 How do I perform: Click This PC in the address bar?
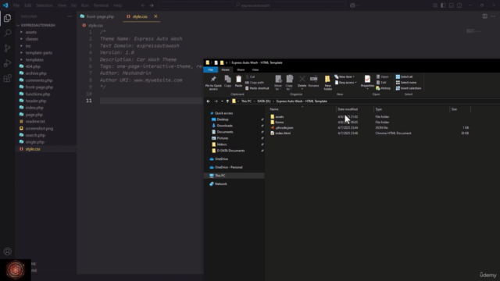[x=246, y=101]
